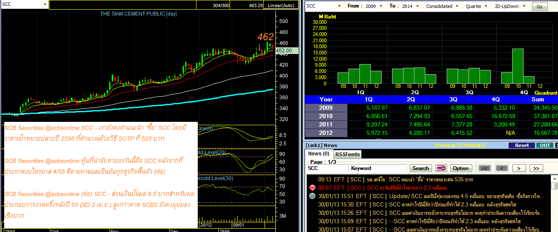Image resolution: width=558 pixels, height=232 pixels.
Task: Click the 37,381.87 sum cell for 2010
Action: [537, 116]
